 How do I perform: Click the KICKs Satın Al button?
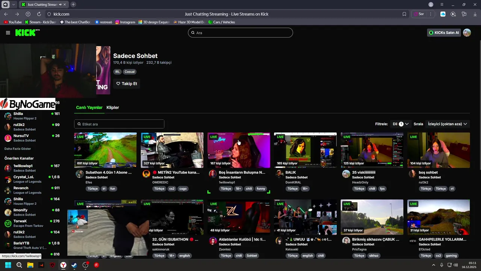pos(444,33)
